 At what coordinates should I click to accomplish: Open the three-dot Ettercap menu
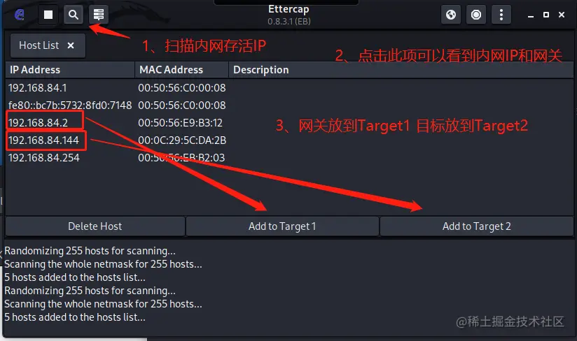point(501,15)
